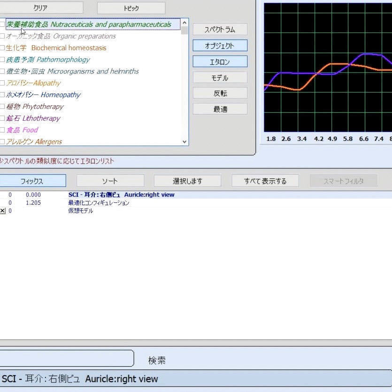Click the 6.6 frequency label under graph

[363, 139]
